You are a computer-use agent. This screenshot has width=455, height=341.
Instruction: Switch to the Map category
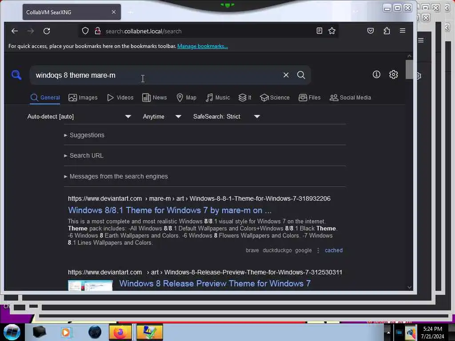(186, 98)
